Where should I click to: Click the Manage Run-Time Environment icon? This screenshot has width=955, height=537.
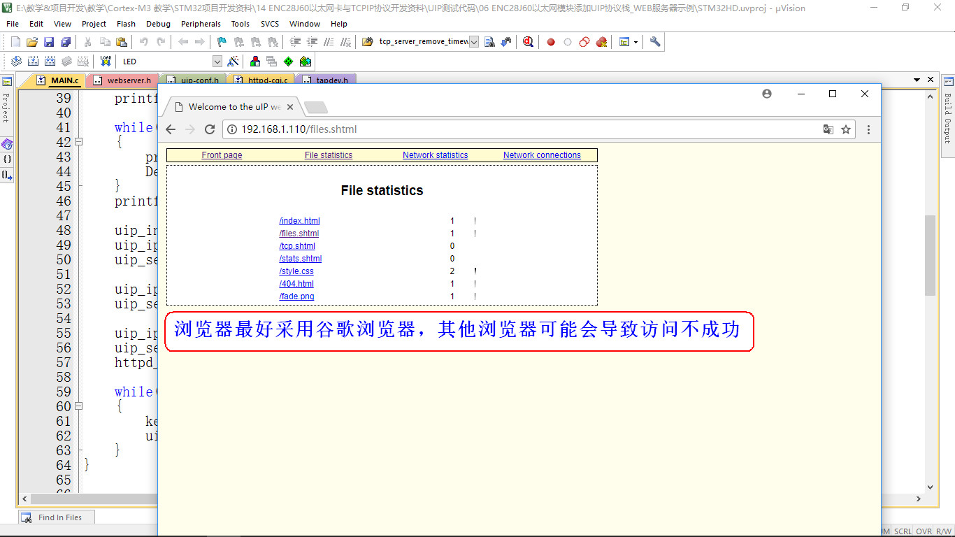point(306,62)
